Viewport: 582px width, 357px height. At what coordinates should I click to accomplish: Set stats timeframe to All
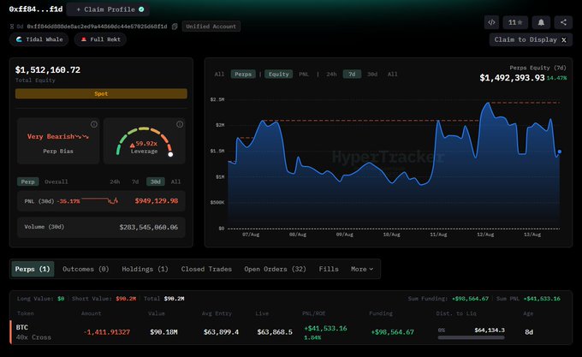point(175,181)
